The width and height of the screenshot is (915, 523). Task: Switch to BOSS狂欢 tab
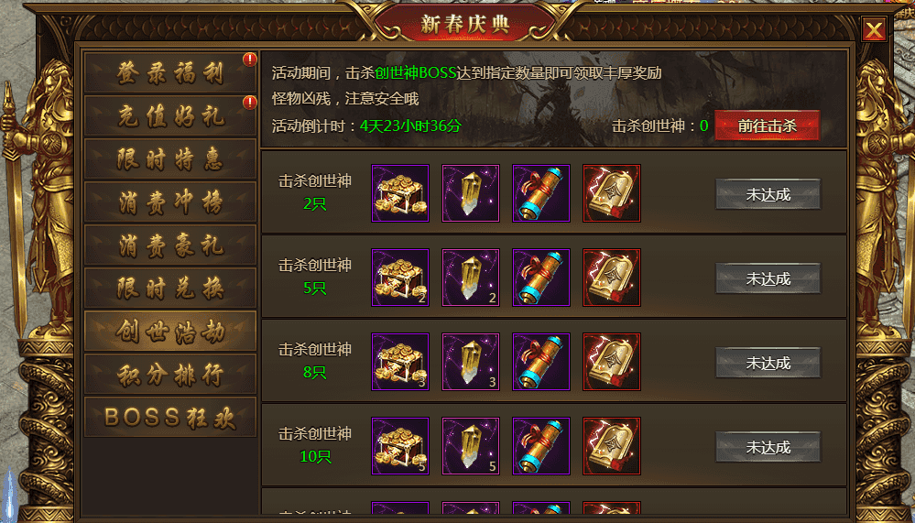coord(170,417)
